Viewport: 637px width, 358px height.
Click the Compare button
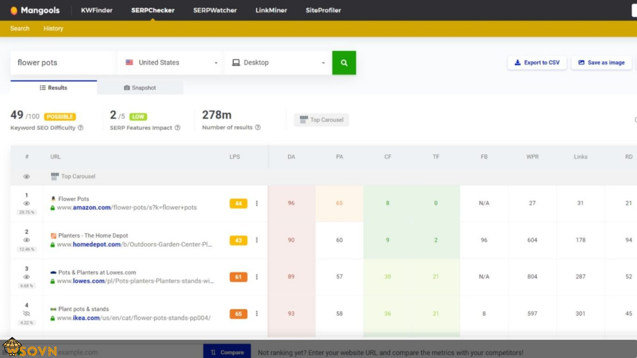coord(227,352)
